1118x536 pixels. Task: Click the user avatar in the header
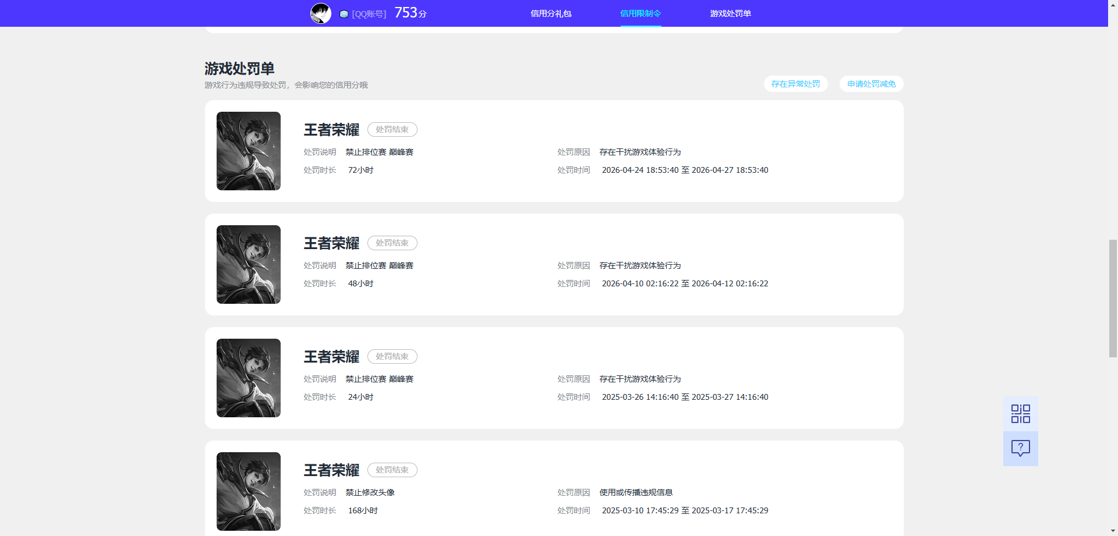321,13
